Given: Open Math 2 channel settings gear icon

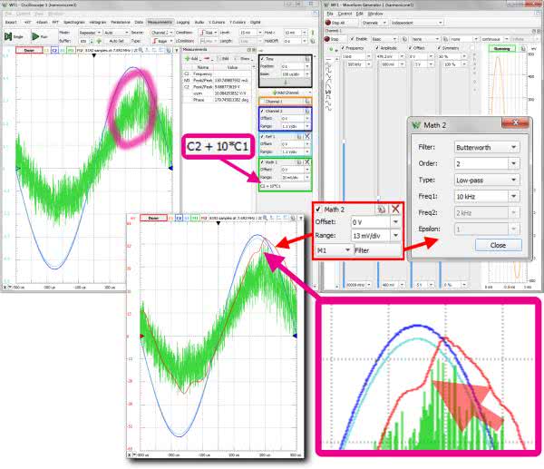Looking at the screenshot, I should click(x=380, y=208).
